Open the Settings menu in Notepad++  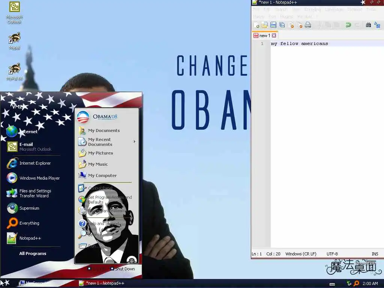[355, 9]
